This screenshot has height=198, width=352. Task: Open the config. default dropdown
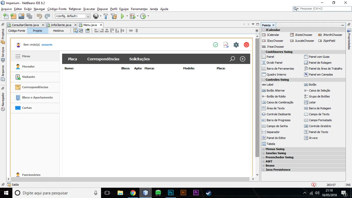pyautogui.click(x=73, y=16)
